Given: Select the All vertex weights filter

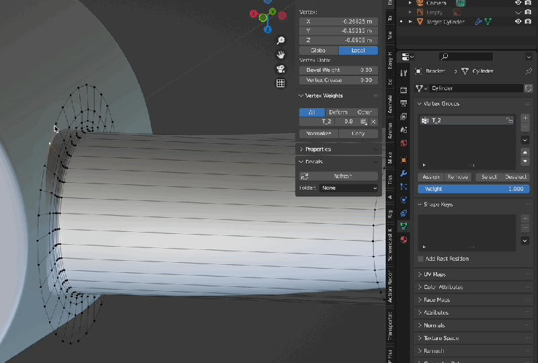Looking at the screenshot, I should point(312,112).
